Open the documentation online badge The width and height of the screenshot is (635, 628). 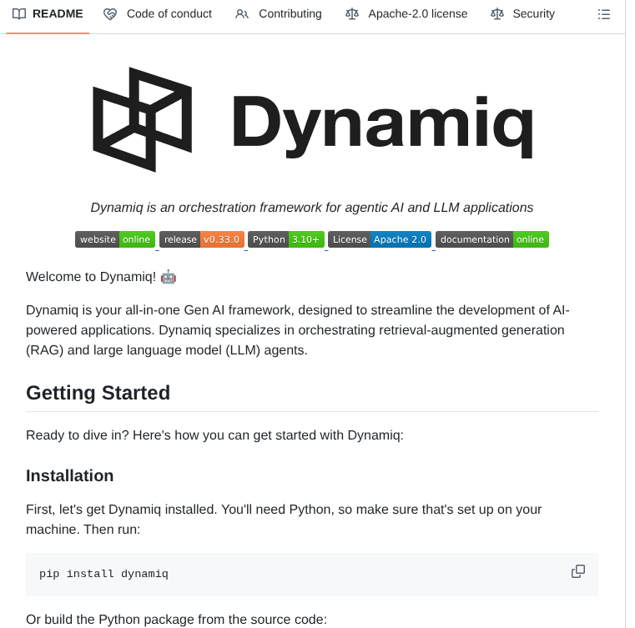pyautogui.click(x=492, y=239)
